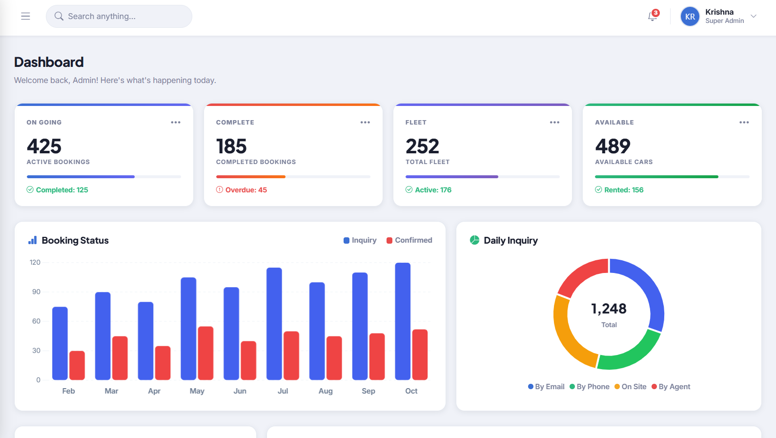The width and height of the screenshot is (776, 438).
Task: Click the 185 completed bookings value
Action: (x=231, y=146)
